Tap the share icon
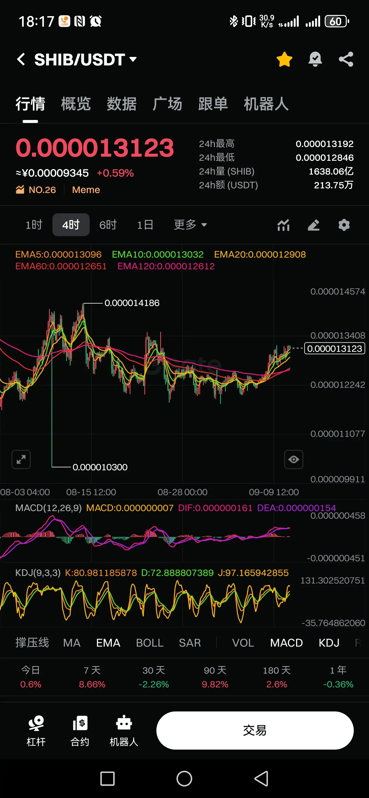369x798 pixels. 346,59
